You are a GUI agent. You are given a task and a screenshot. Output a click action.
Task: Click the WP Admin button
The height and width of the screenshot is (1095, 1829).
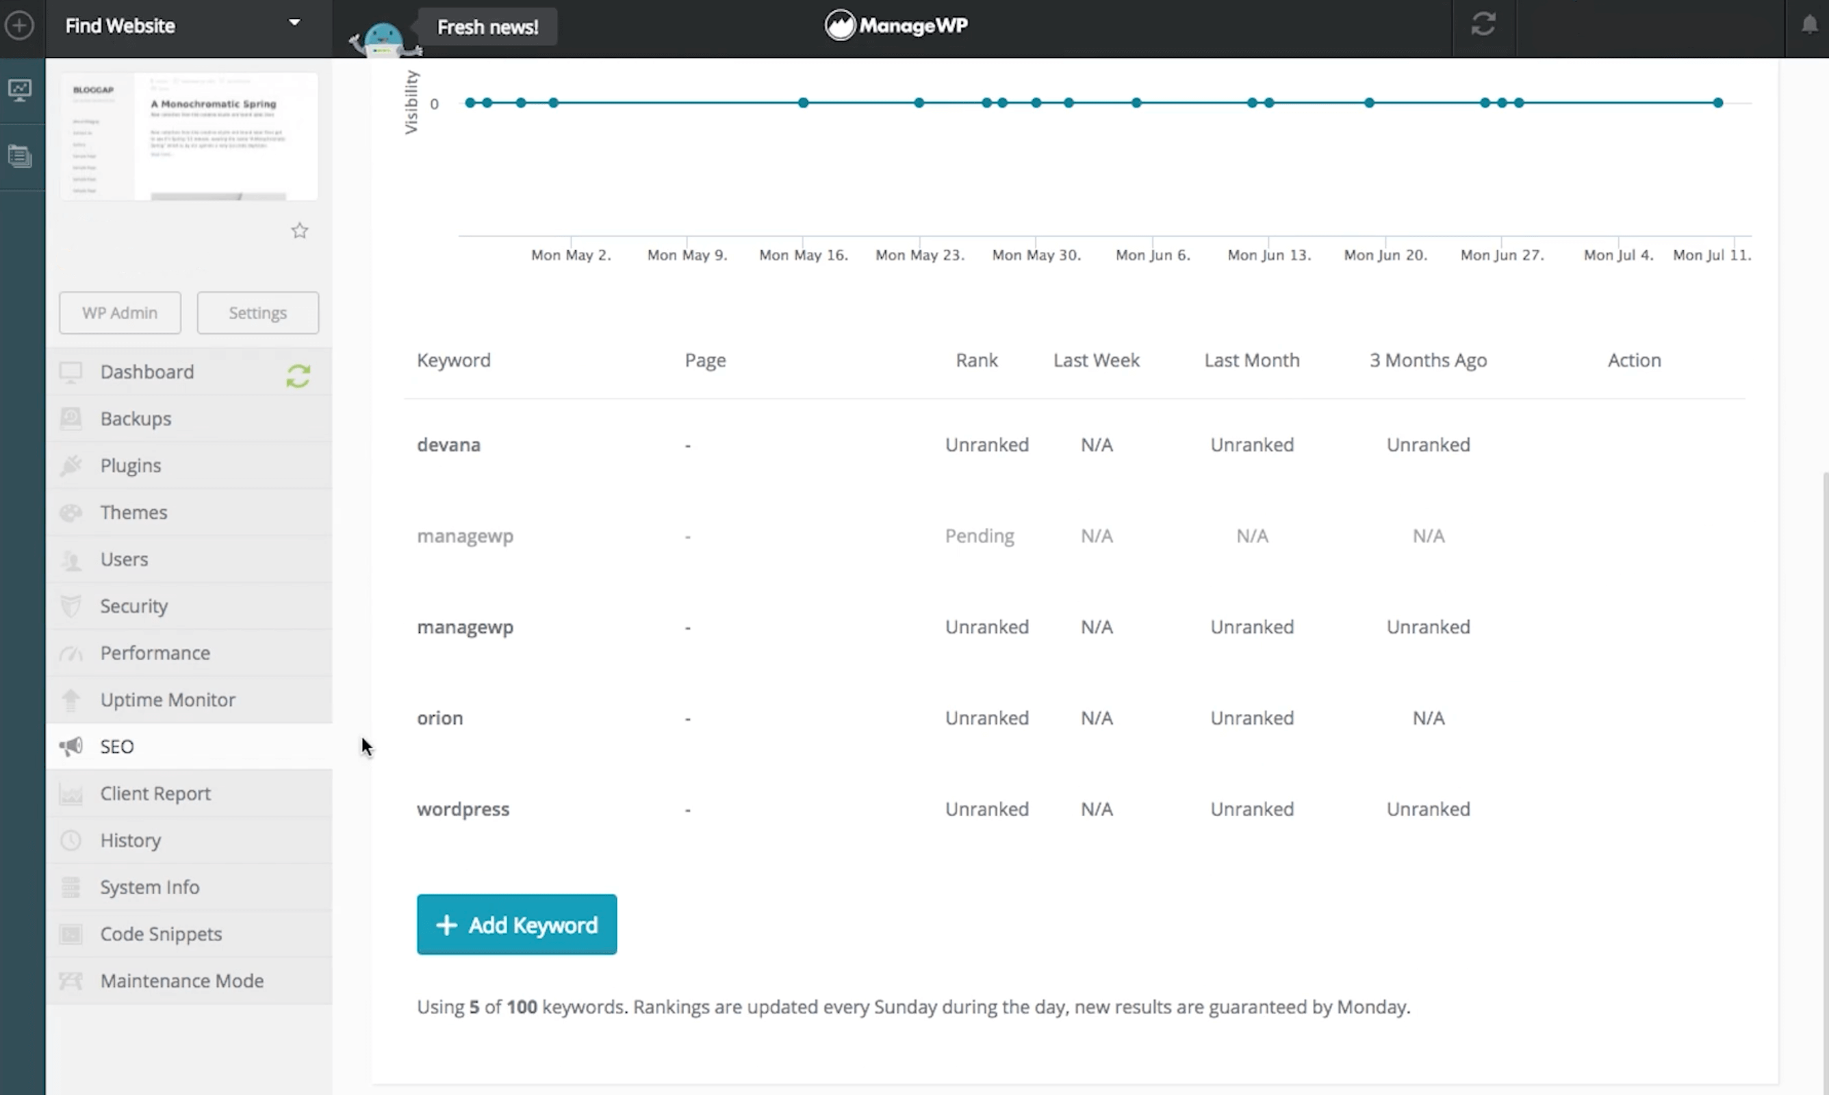pos(120,313)
